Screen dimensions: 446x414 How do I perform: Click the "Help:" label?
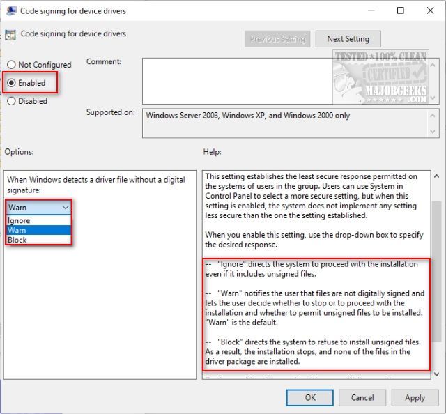tap(212, 152)
